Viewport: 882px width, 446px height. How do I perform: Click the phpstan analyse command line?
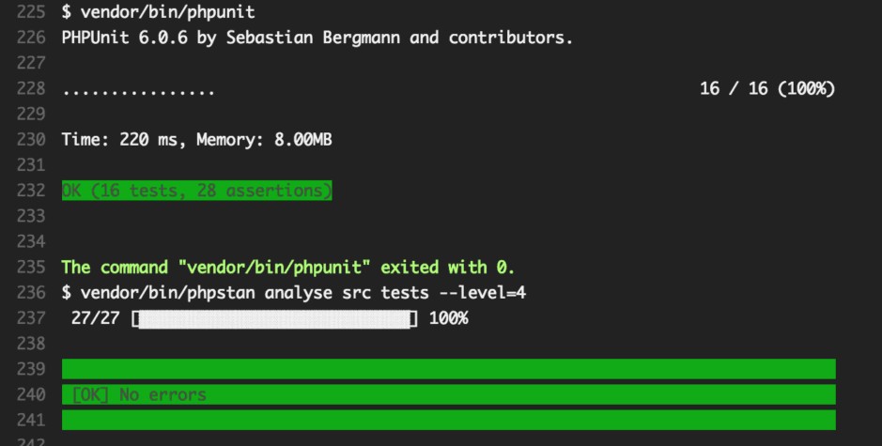click(x=293, y=293)
